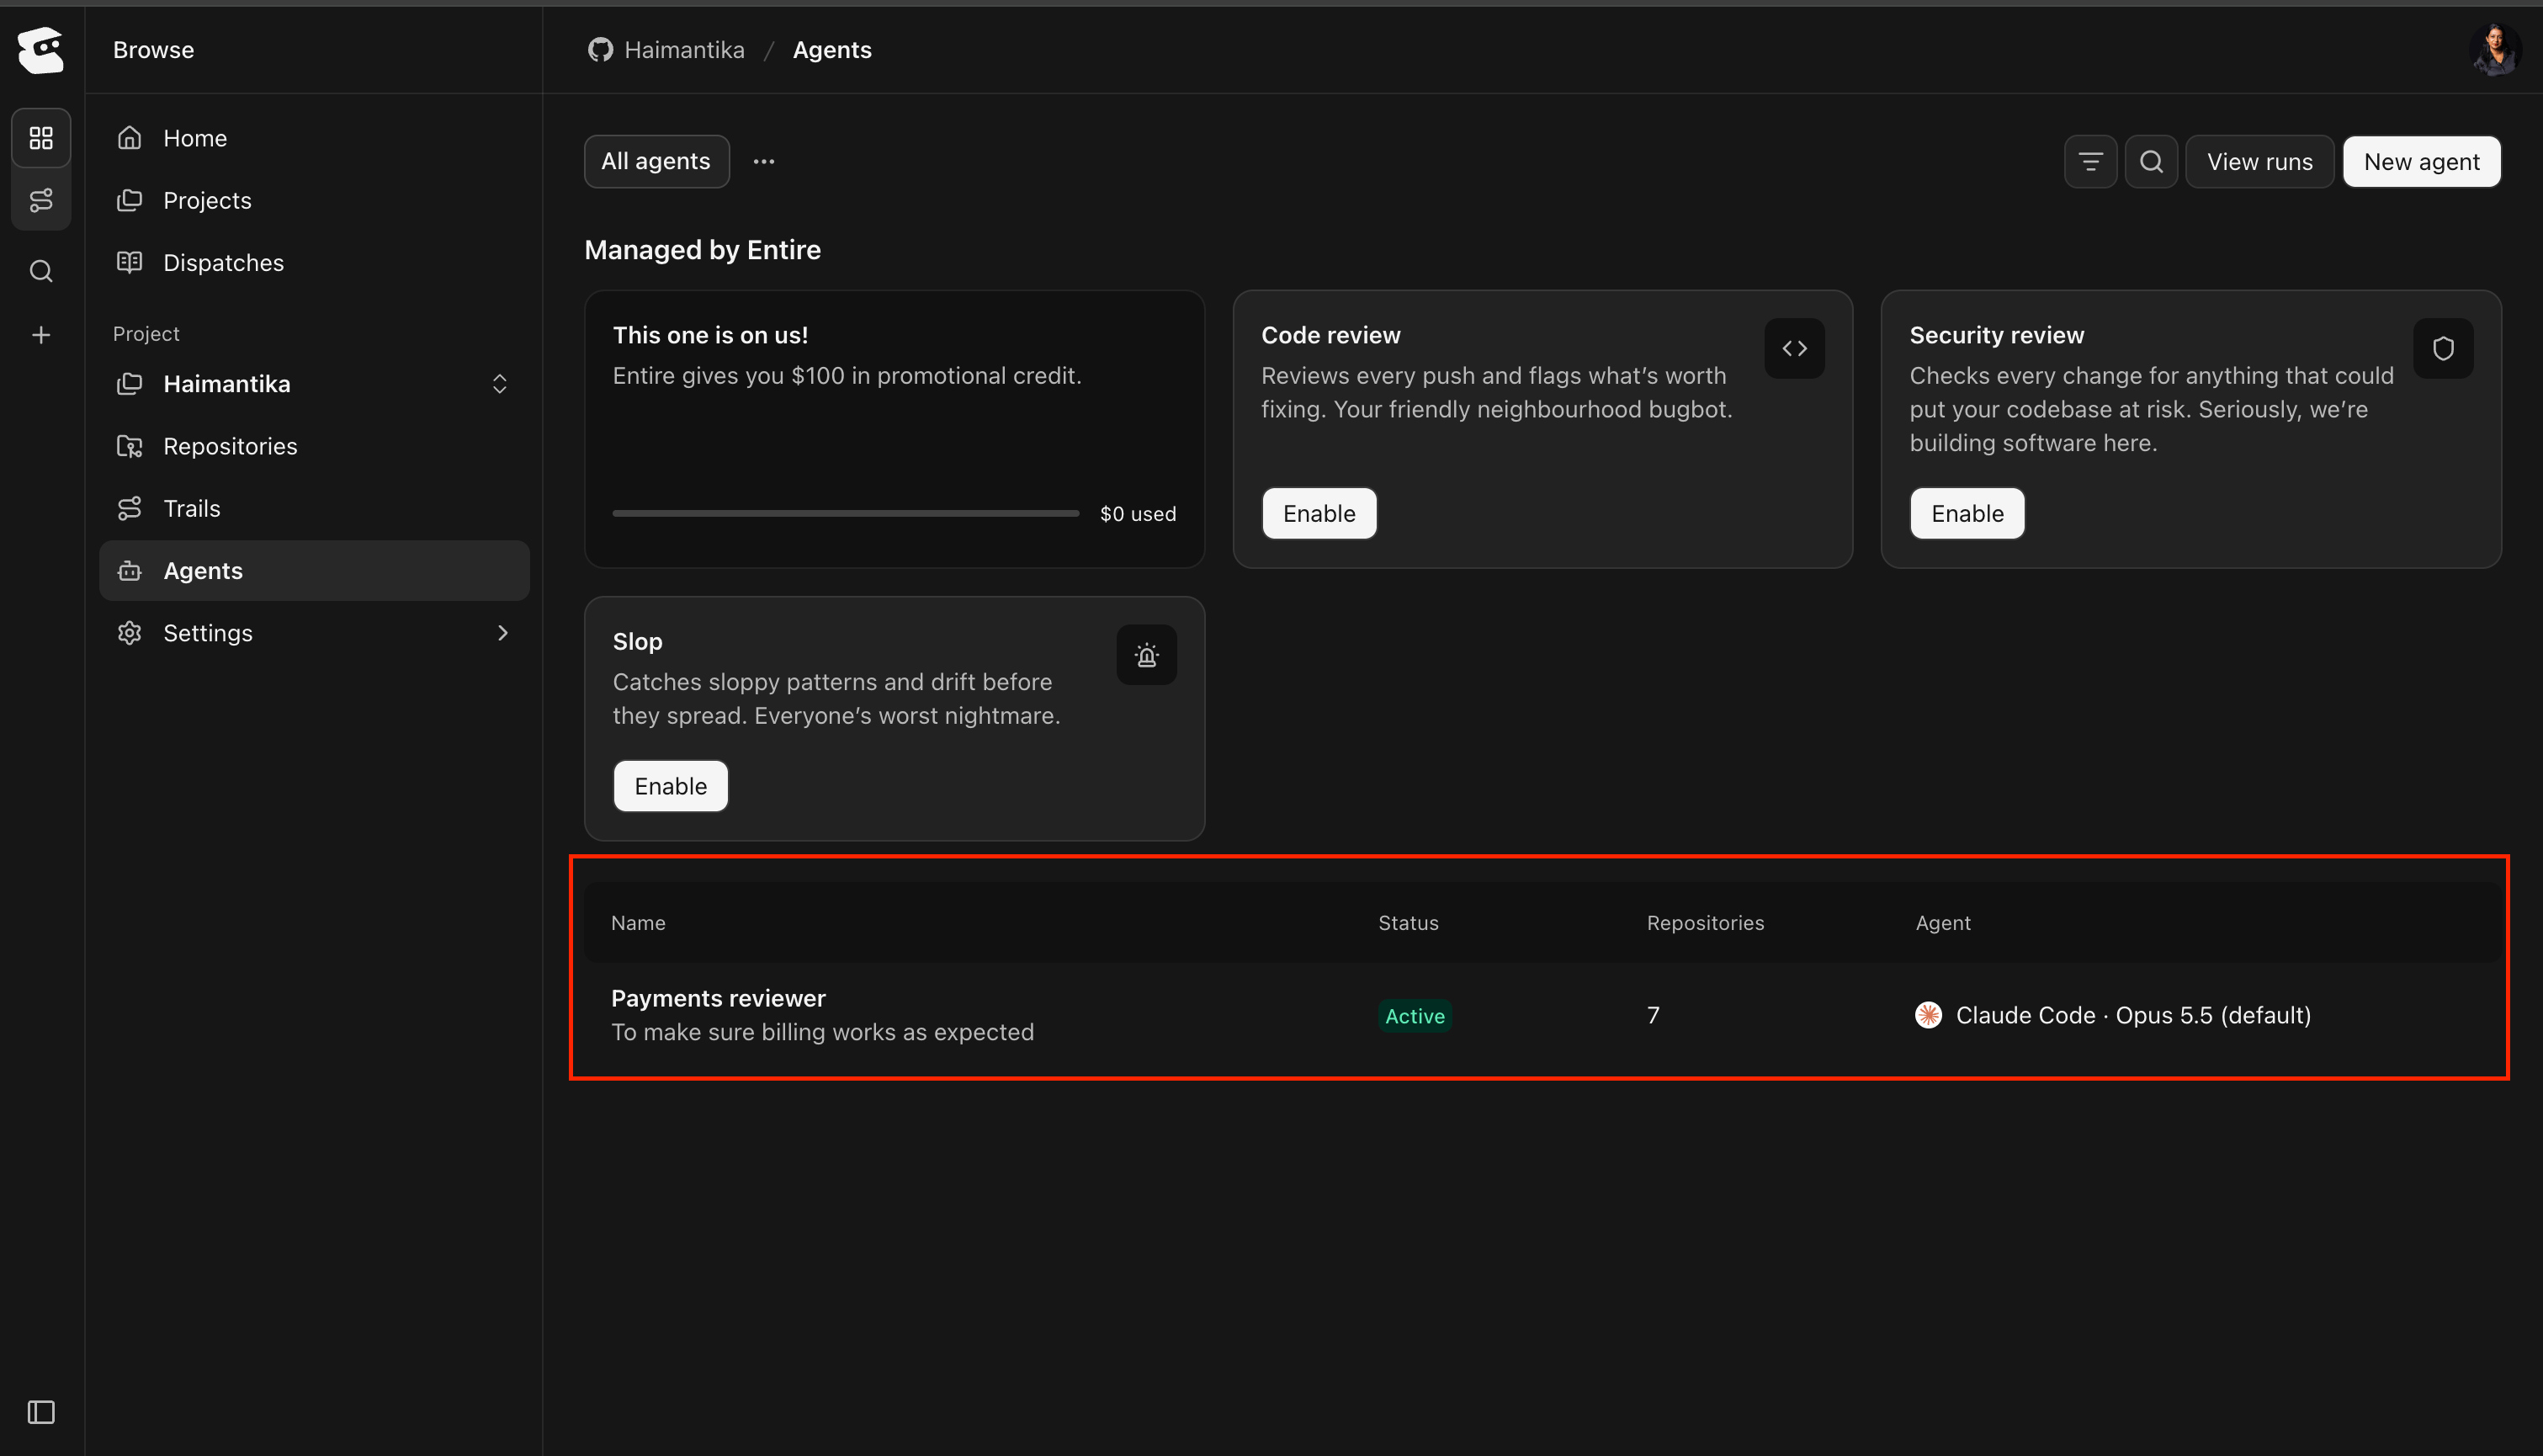This screenshot has height=1456, width=2543.
Task: Enable the Security review agent
Action: 1967,514
